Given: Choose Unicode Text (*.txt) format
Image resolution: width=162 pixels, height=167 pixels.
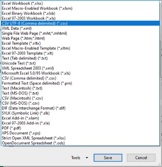Looking at the screenshot, I should [x=80, y=63].
